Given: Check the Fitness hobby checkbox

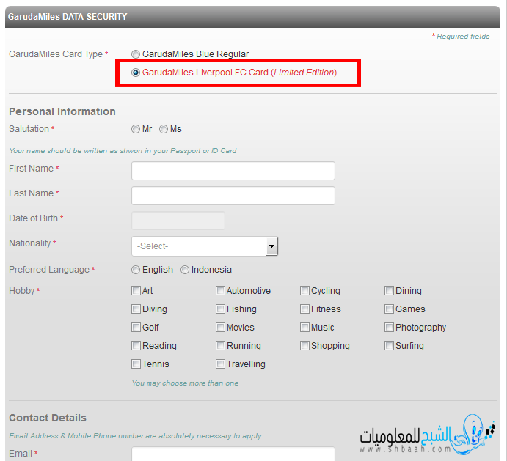Looking at the screenshot, I should coord(304,309).
